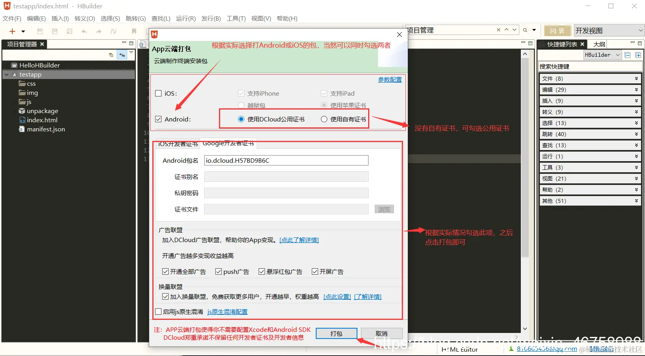Open the view menu triangle in project manager

point(131,52)
